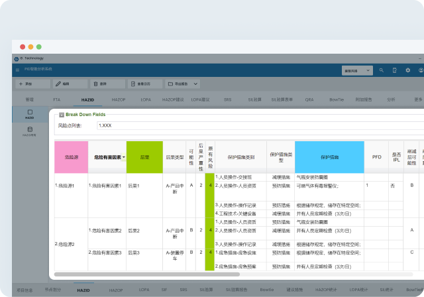Switch to the HAZOP top tab
Viewport: 424px width, 297px height.
[x=119, y=99]
